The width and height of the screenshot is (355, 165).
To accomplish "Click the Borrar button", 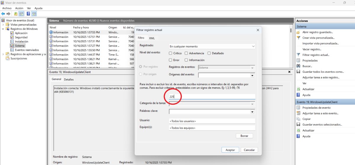I will 244,136.
